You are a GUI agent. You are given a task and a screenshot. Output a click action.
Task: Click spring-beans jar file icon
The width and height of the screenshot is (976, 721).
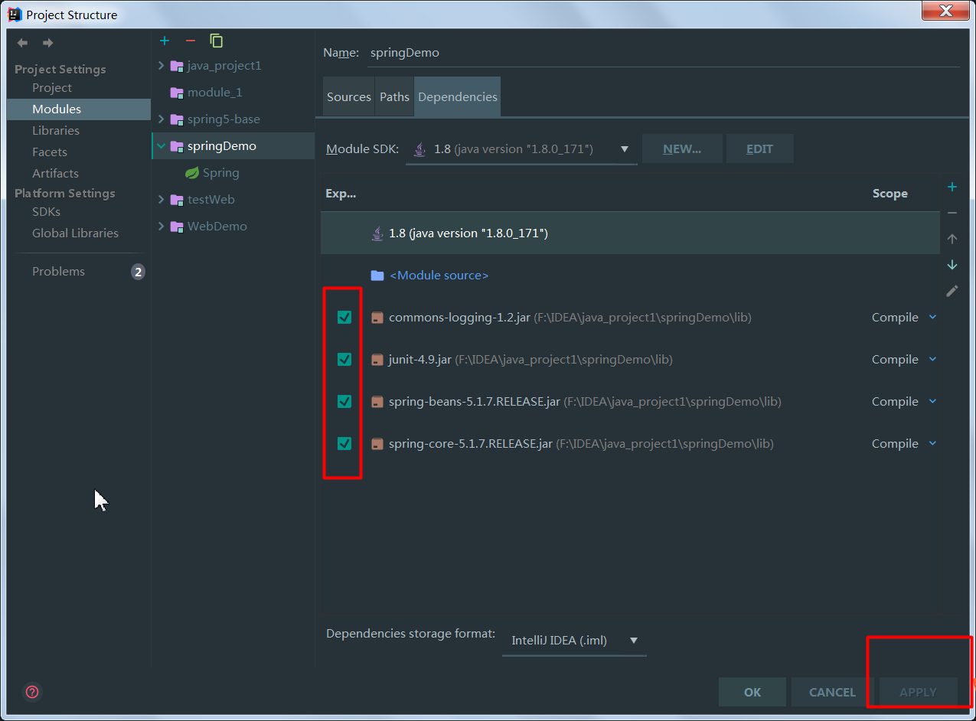[377, 402]
